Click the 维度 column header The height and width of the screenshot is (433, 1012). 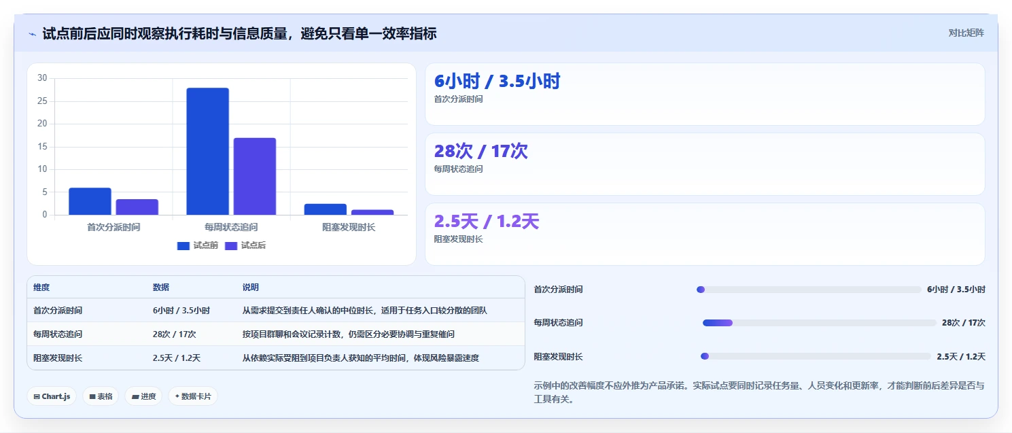click(x=41, y=288)
